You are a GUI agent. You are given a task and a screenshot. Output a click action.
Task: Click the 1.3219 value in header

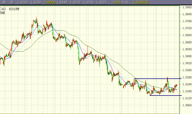pyautogui.click(x=75, y=2)
